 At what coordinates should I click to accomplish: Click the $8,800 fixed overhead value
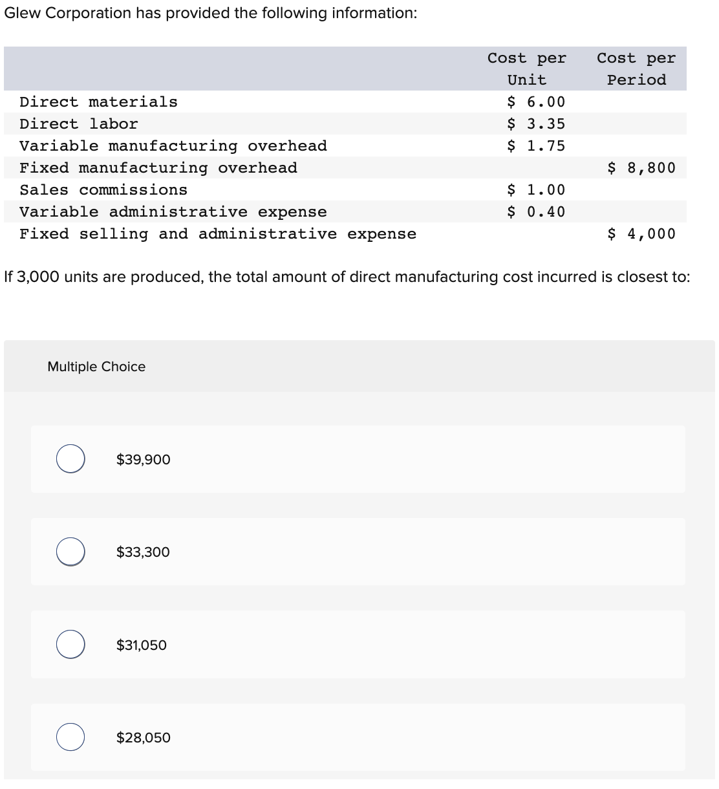click(x=641, y=168)
